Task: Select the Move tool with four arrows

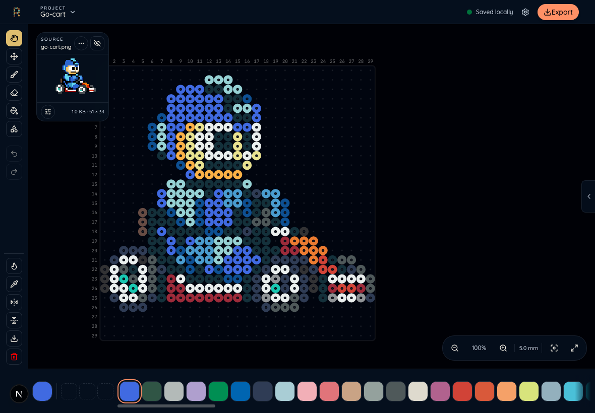Action: tap(14, 56)
